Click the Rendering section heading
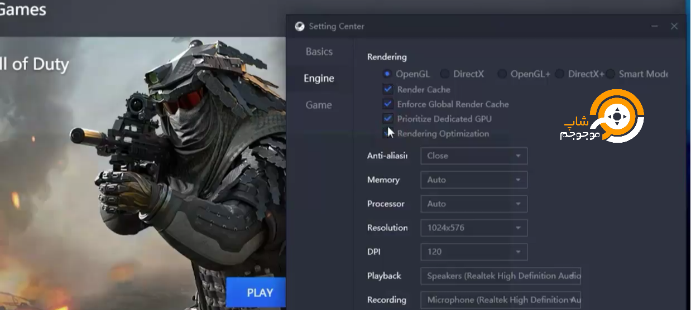 coord(387,57)
